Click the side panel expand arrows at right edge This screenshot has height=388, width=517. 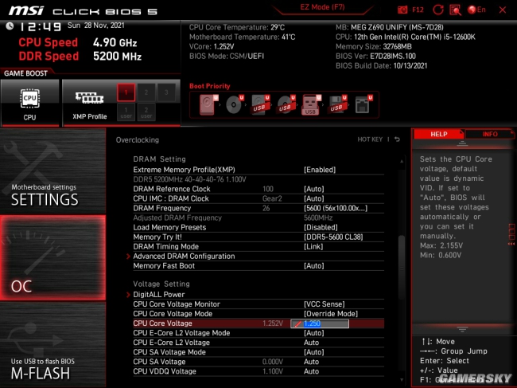tap(511, 234)
